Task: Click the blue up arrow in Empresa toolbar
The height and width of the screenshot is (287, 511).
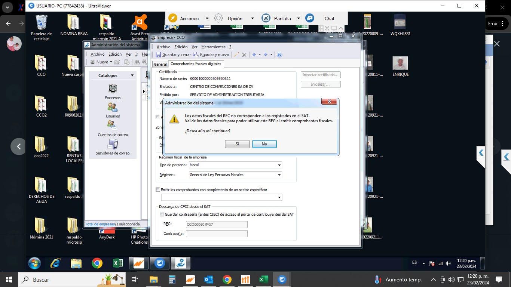Action: [254, 55]
